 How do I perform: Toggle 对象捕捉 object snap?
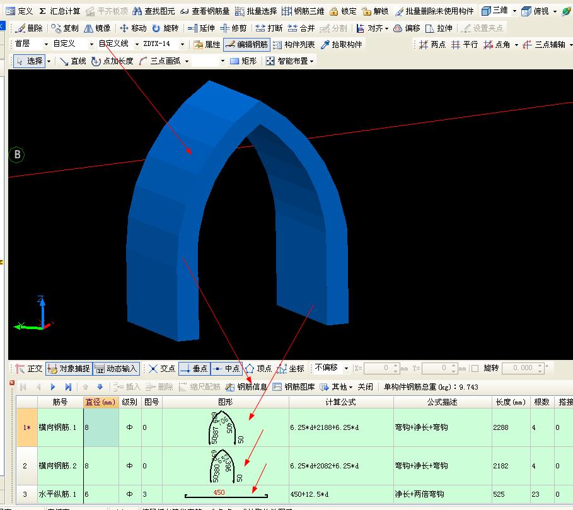click(69, 368)
